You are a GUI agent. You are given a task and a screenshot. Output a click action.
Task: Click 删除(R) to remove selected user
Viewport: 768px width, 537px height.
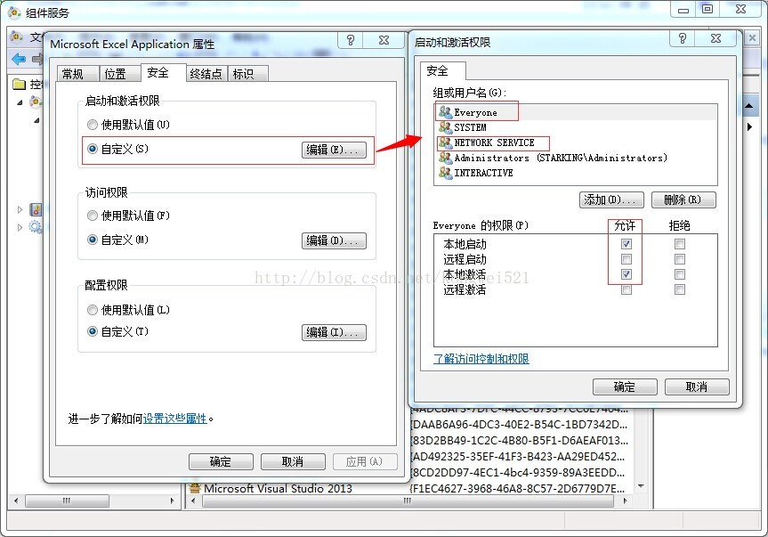683,199
